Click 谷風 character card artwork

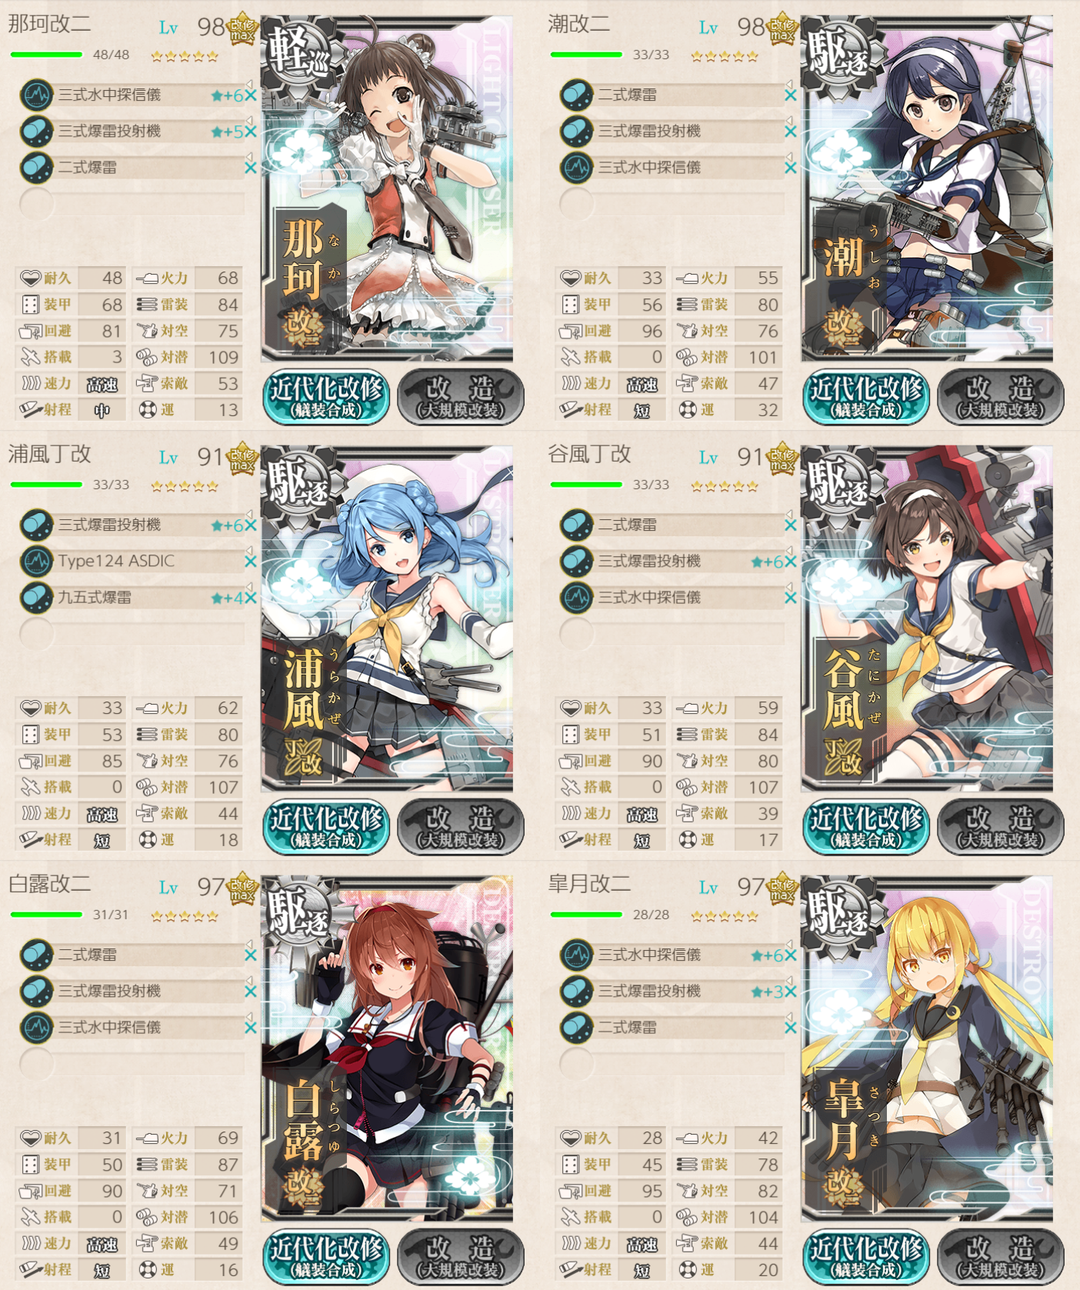[927, 618]
